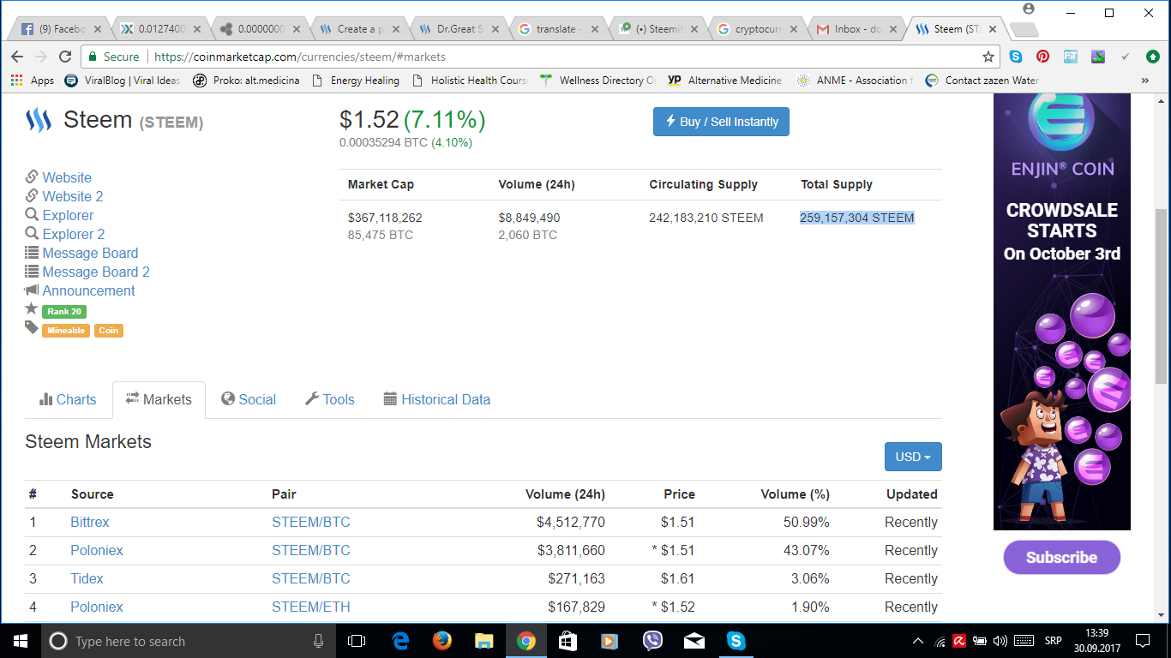This screenshot has height=658, width=1171.
Task: Go back with the browser back arrow
Action: (17, 57)
